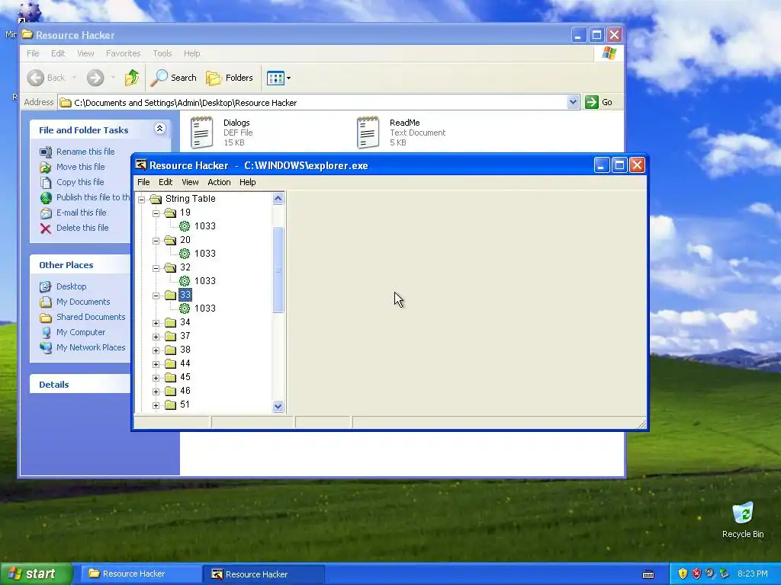Open Resource Hacker File menu
This screenshot has height=585, width=781.
[x=143, y=182]
